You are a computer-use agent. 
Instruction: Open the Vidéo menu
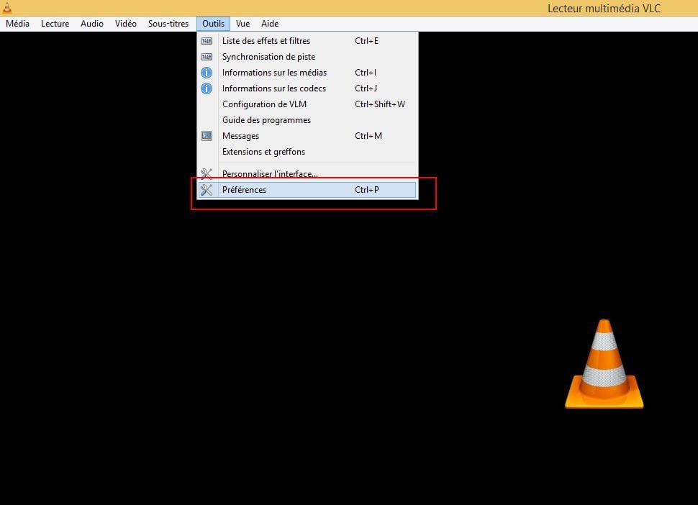125,24
